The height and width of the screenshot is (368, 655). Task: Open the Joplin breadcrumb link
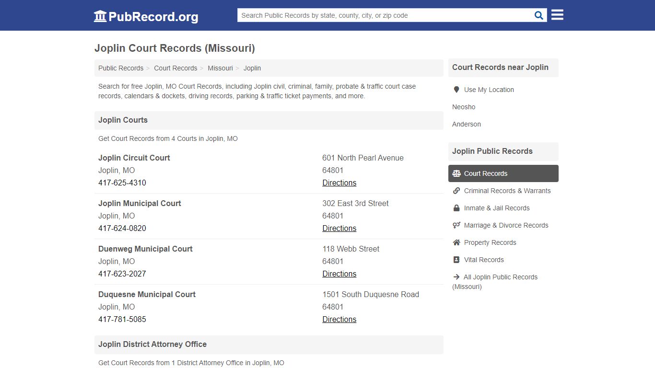coord(252,68)
